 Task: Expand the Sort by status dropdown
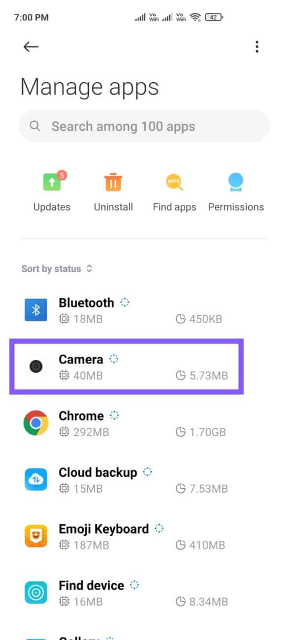[x=57, y=269]
